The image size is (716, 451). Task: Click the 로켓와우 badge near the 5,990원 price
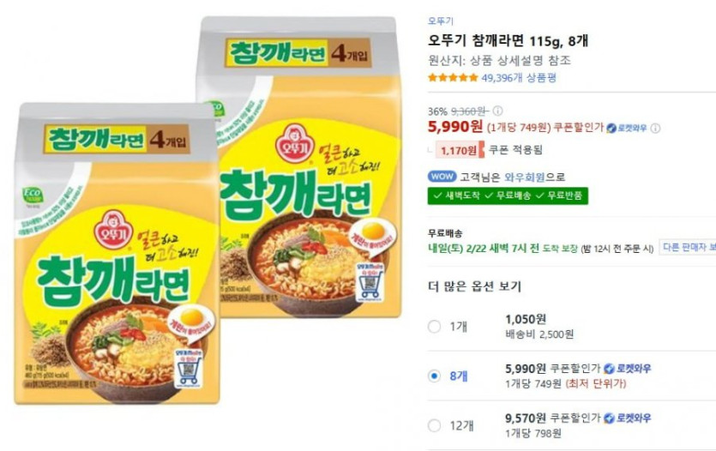tap(627, 129)
